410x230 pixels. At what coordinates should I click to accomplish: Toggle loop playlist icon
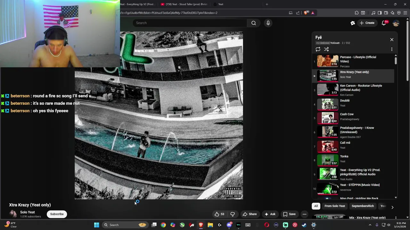[318, 49]
